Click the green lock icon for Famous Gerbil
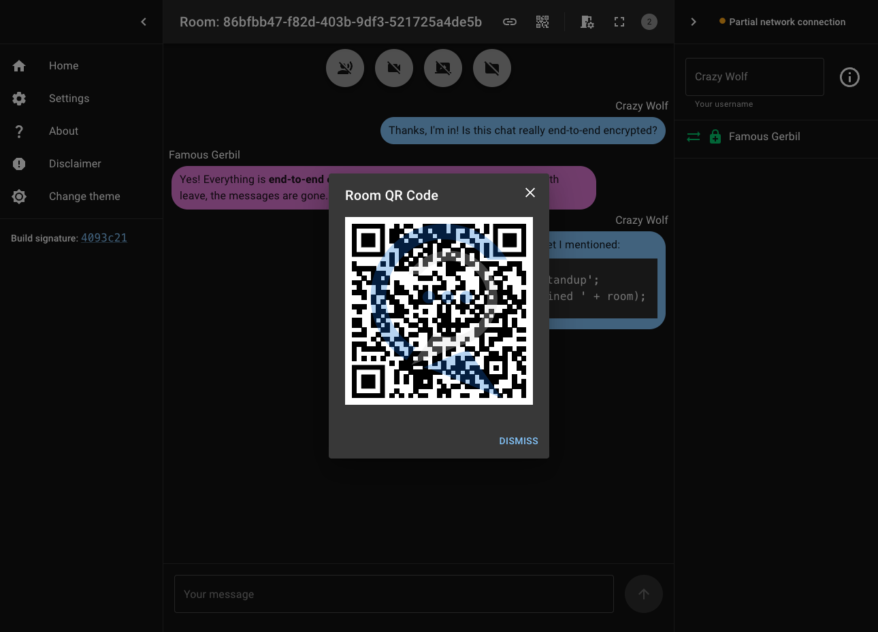The width and height of the screenshot is (878, 632). click(715, 137)
